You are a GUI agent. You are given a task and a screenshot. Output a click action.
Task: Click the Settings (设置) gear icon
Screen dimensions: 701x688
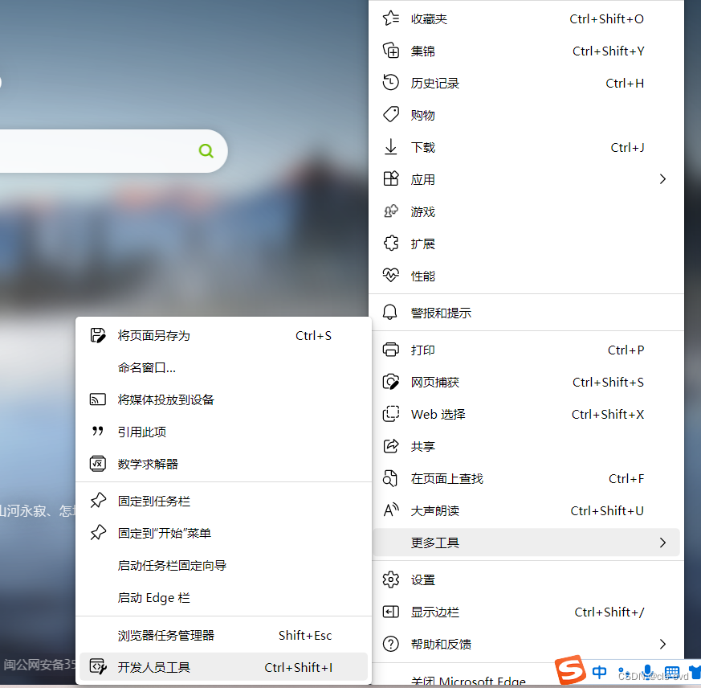[x=391, y=579]
